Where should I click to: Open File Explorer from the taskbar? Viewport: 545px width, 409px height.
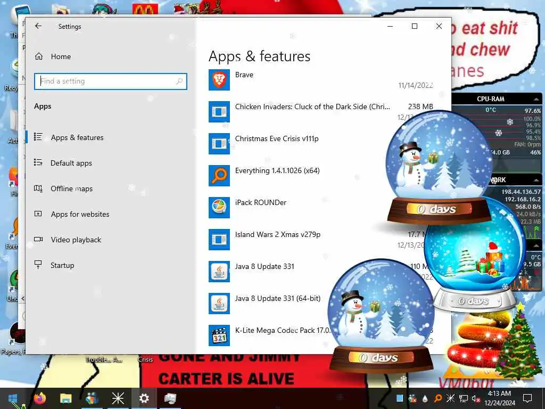tap(65, 398)
